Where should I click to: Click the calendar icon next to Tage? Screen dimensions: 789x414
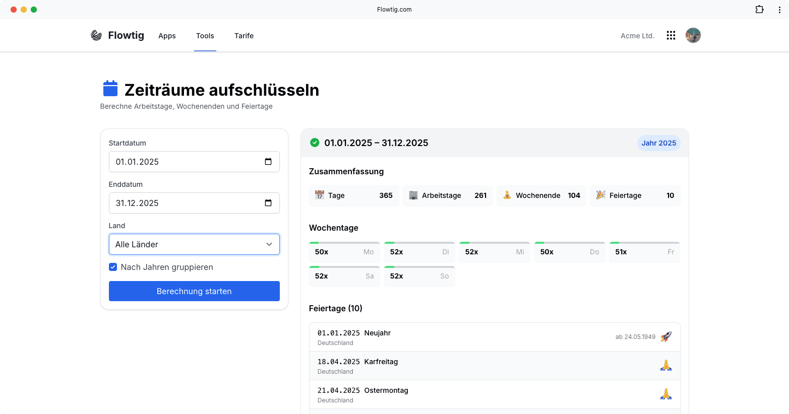[320, 195]
